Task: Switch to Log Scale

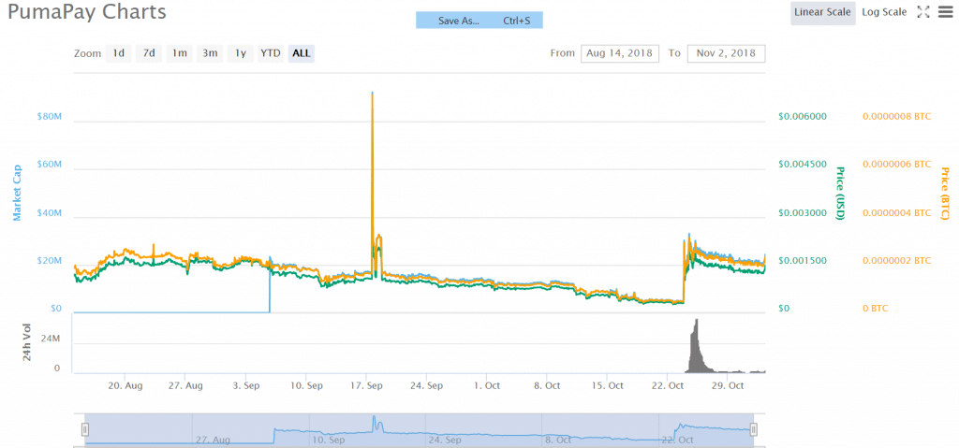Action: click(x=883, y=12)
